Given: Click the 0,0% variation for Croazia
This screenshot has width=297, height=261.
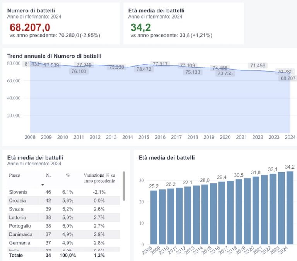Looking at the screenshot, I should (99, 201).
